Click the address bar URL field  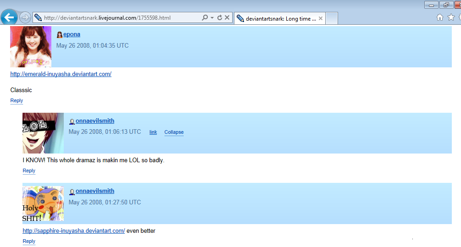[119, 18]
